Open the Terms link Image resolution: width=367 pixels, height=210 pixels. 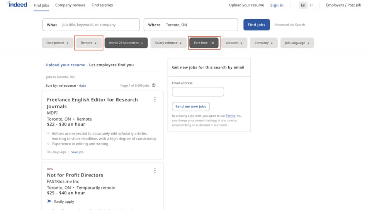pos(230,116)
